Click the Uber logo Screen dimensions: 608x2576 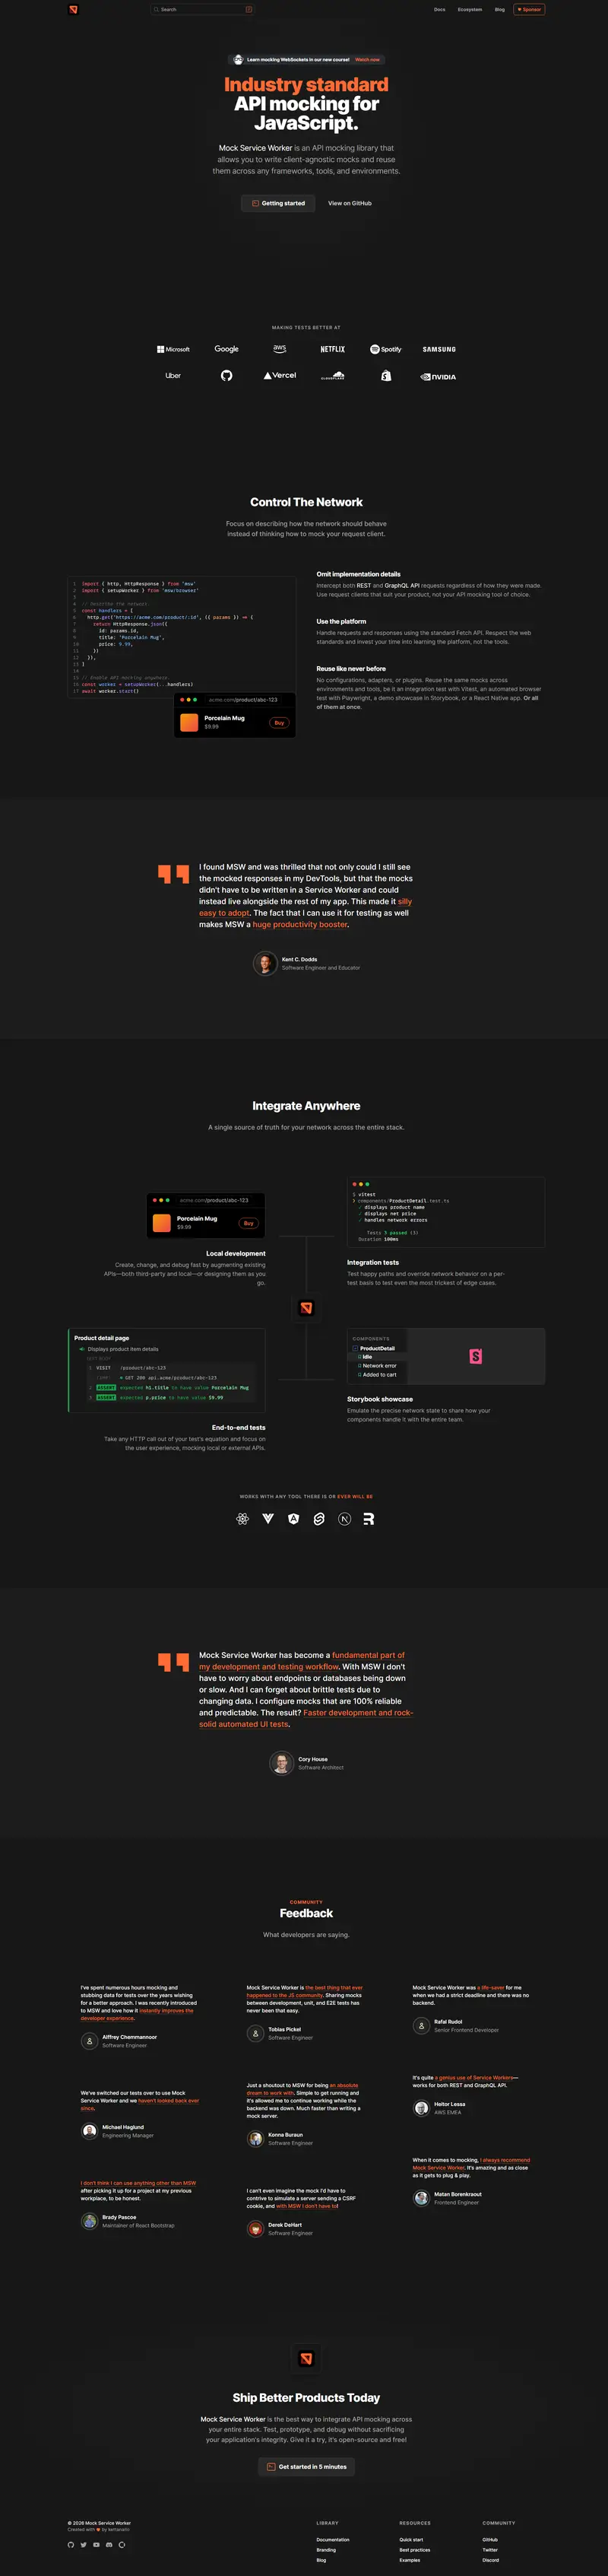173,376
